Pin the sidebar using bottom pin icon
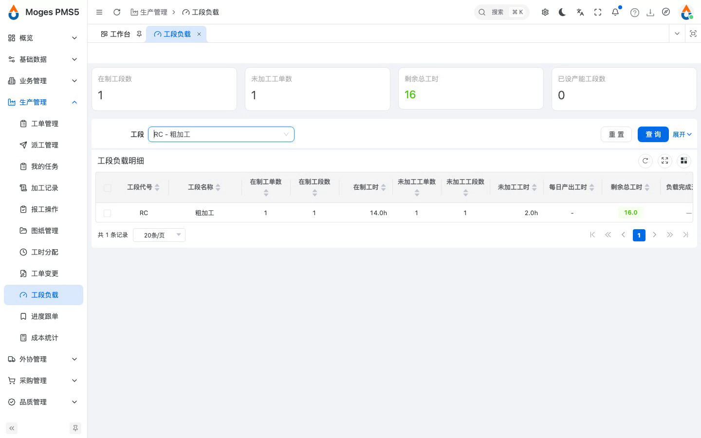Screen dimensions: 701x438 point(75,428)
